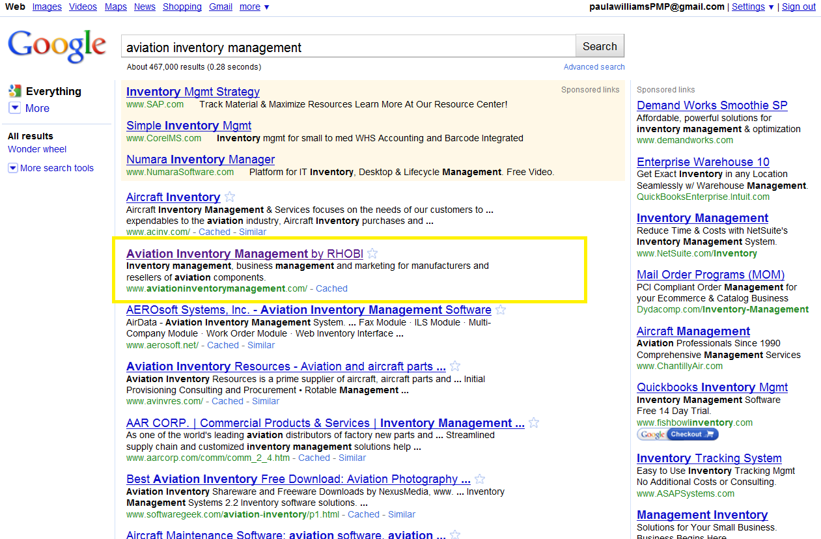The height and width of the screenshot is (539, 821).
Task: Open AEROsoft Systems result title
Action: pos(309,310)
